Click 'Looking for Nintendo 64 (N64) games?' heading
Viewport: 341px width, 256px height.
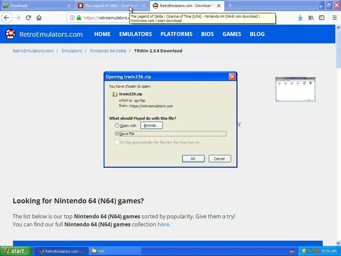[x=78, y=201]
